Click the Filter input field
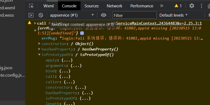The width and height of the screenshot is (210, 105). click(134, 15)
